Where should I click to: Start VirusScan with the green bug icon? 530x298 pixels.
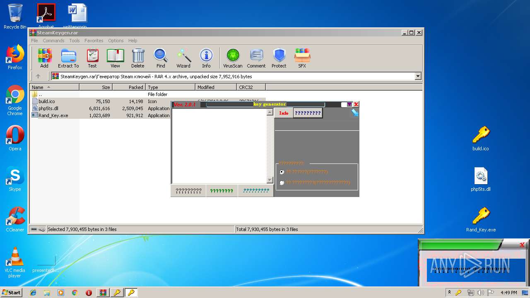click(x=233, y=58)
